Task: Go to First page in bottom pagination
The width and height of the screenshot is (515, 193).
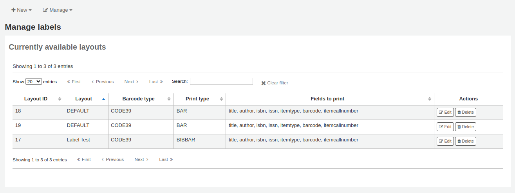Action: (x=84, y=159)
